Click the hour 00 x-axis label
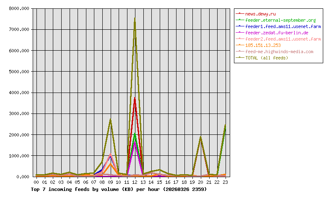Screen dimensions: 327x201 36,182
